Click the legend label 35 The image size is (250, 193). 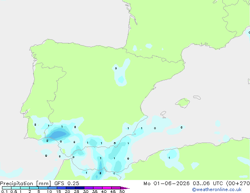pyautogui.click(x=95, y=191)
